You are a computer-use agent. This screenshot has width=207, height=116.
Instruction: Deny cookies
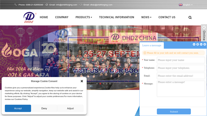point(44,108)
